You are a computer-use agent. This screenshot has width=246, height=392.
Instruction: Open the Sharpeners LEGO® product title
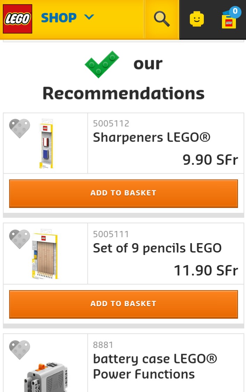click(152, 138)
